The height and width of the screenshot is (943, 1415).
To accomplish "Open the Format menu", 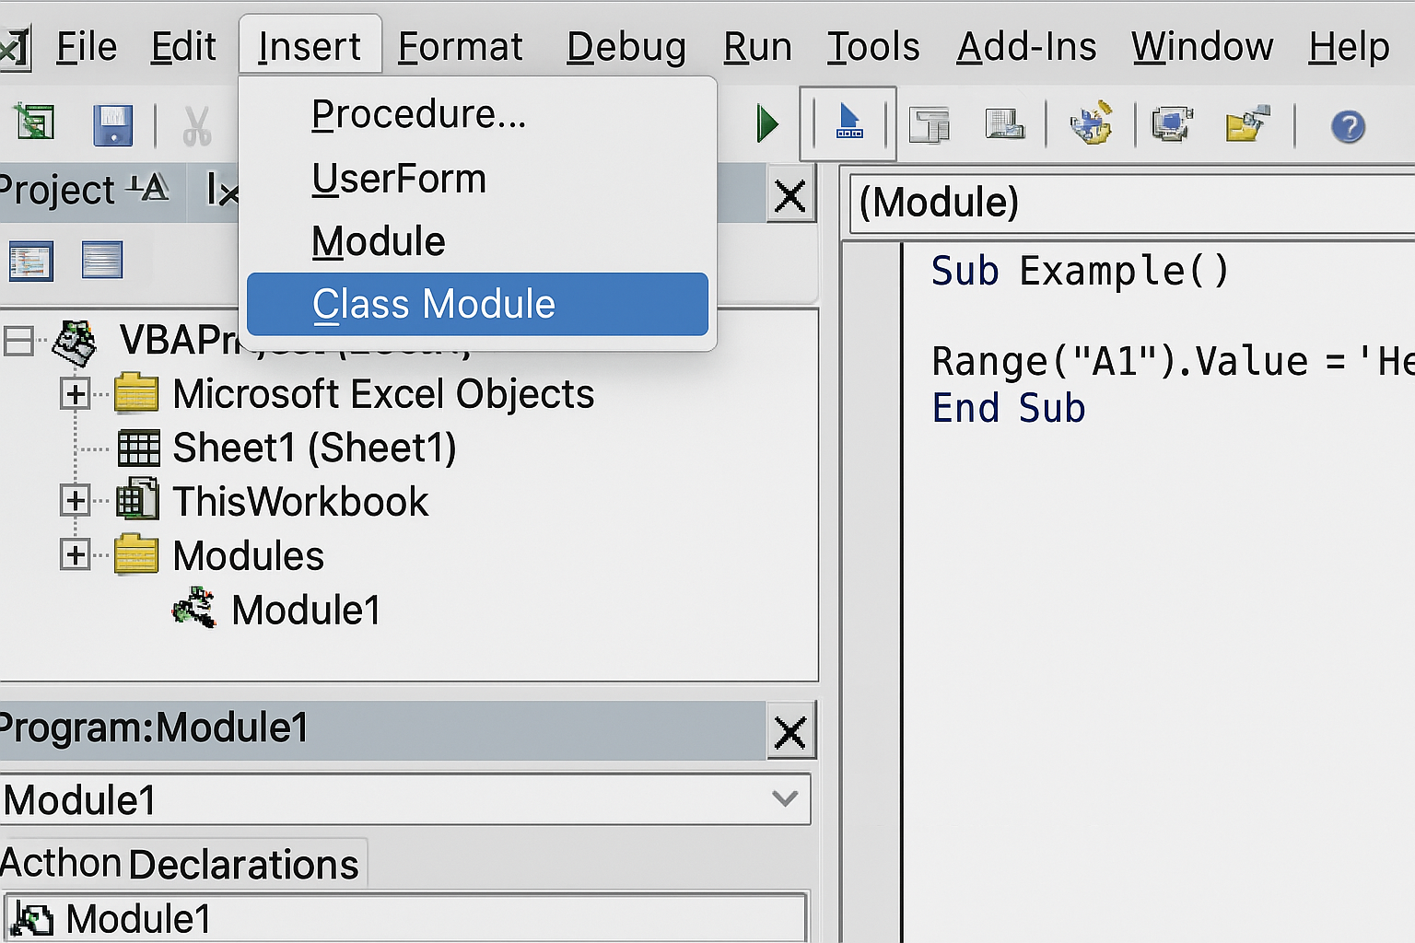I will click(x=461, y=46).
